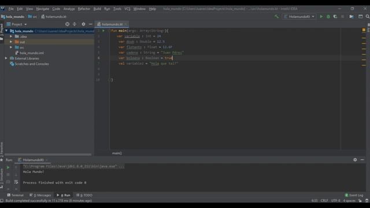Open the Window menu

tap(139, 9)
